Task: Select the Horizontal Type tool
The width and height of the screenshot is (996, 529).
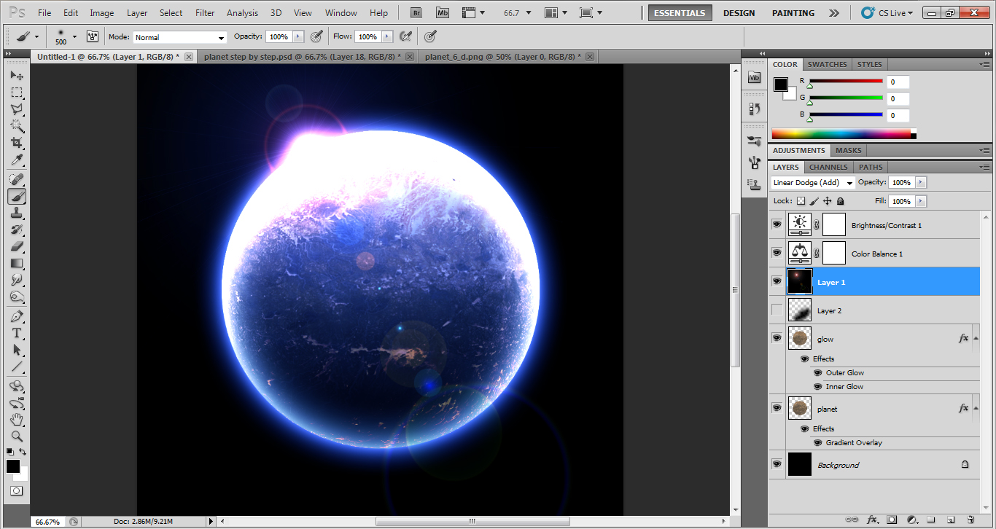Action: point(16,332)
